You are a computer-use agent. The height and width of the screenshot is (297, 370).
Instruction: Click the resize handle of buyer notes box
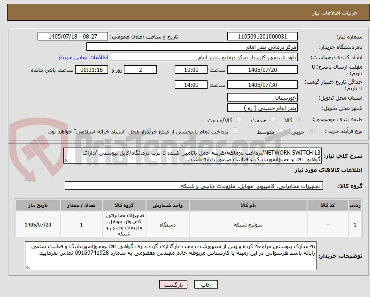pos(28,267)
